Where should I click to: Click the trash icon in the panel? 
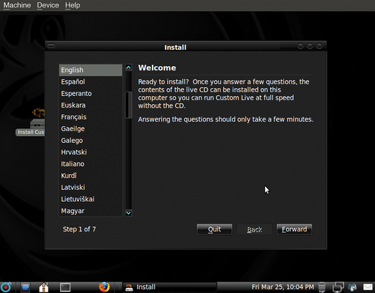tap(322, 287)
